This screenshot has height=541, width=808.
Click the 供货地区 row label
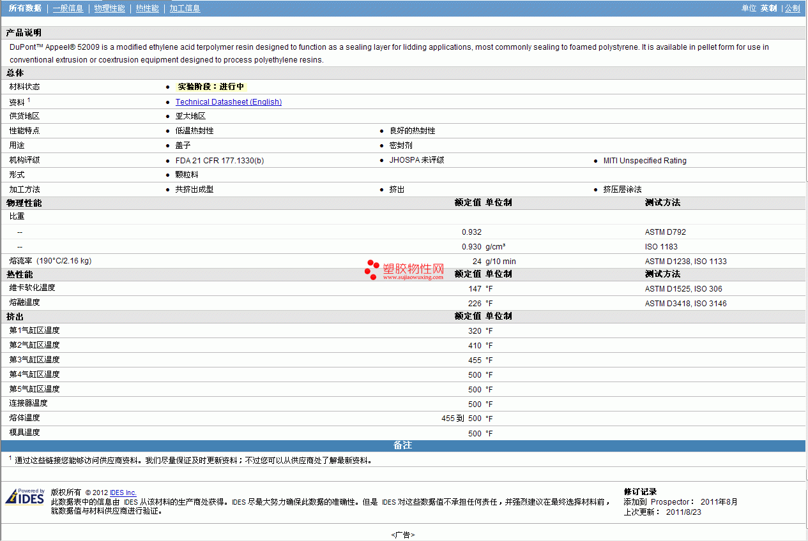point(24,116)
